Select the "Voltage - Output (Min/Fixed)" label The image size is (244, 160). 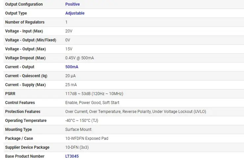(x=30, y=40)
